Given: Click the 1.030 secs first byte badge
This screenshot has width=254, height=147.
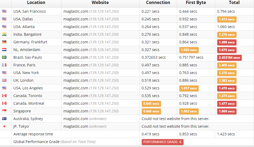Looking at the screenshot, I should click(x=189, y=50).
